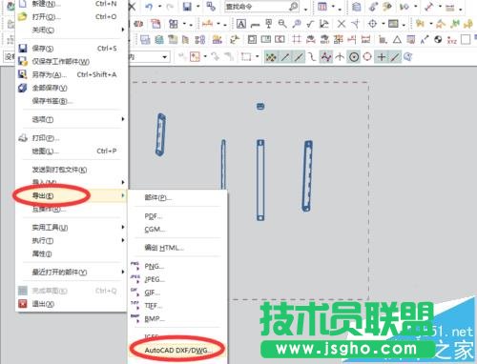Choose 部件(P) Part in the Export submenu
The height and width of the screenshot is (364, 477).
(x=177, y=197)
